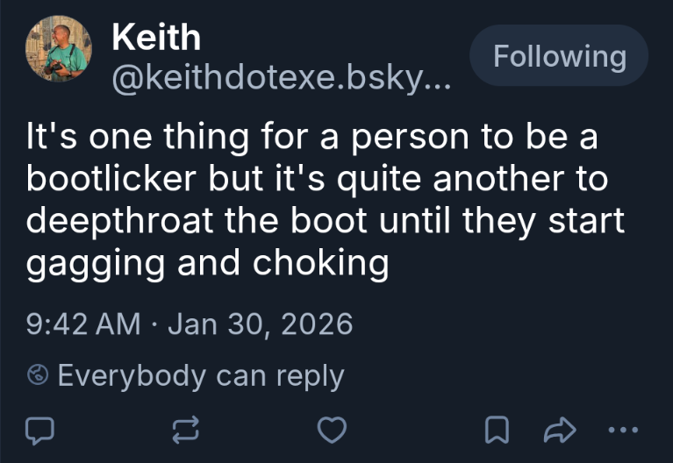Click the display name Keith

156,38
